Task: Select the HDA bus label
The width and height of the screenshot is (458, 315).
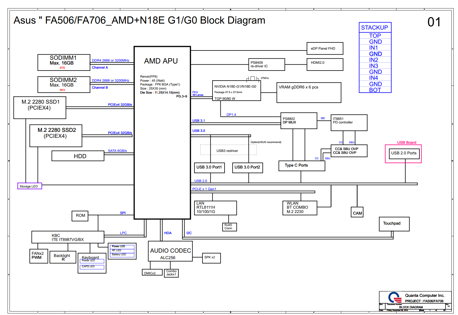Action: click(x=168, y=233)
